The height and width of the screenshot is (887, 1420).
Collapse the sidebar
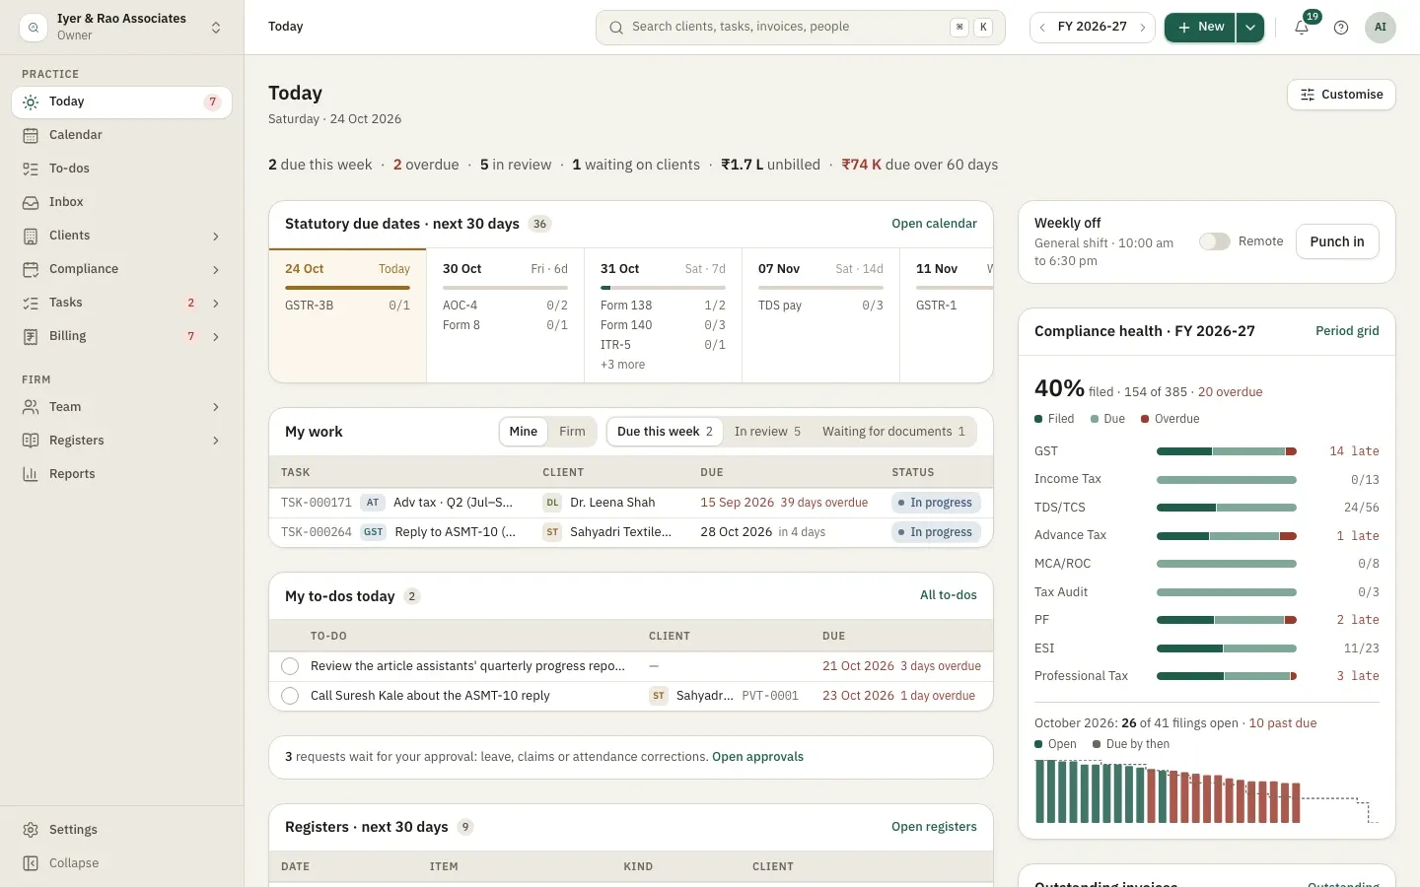[121, 863]
